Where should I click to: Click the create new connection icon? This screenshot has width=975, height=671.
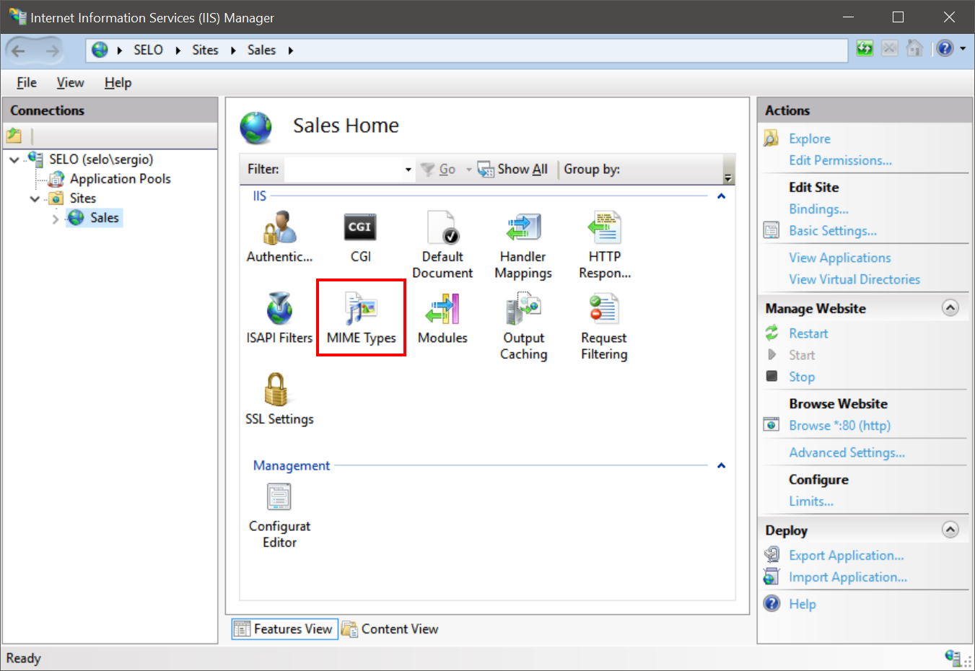click(14, 135)
